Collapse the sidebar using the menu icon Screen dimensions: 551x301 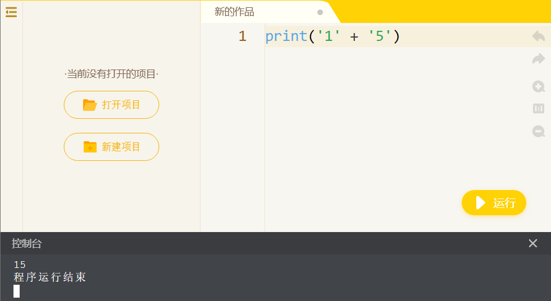coord(11,12)
